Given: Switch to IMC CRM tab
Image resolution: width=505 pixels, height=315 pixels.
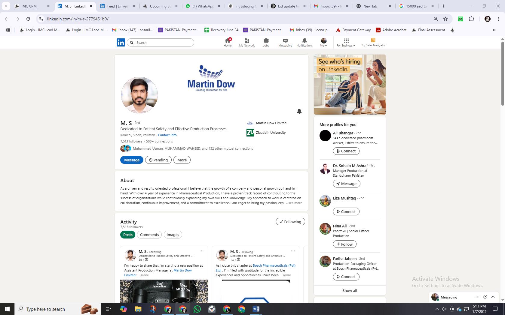Looking at the screenshot, I should pos(32,6).
